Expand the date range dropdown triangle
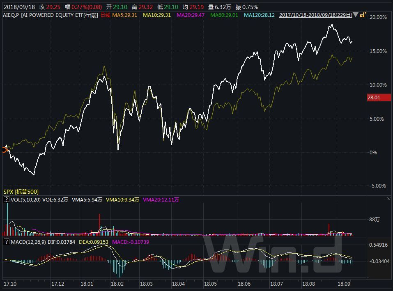Image resolution: width=393 pixels, height=291 pixels. (356, 15)
